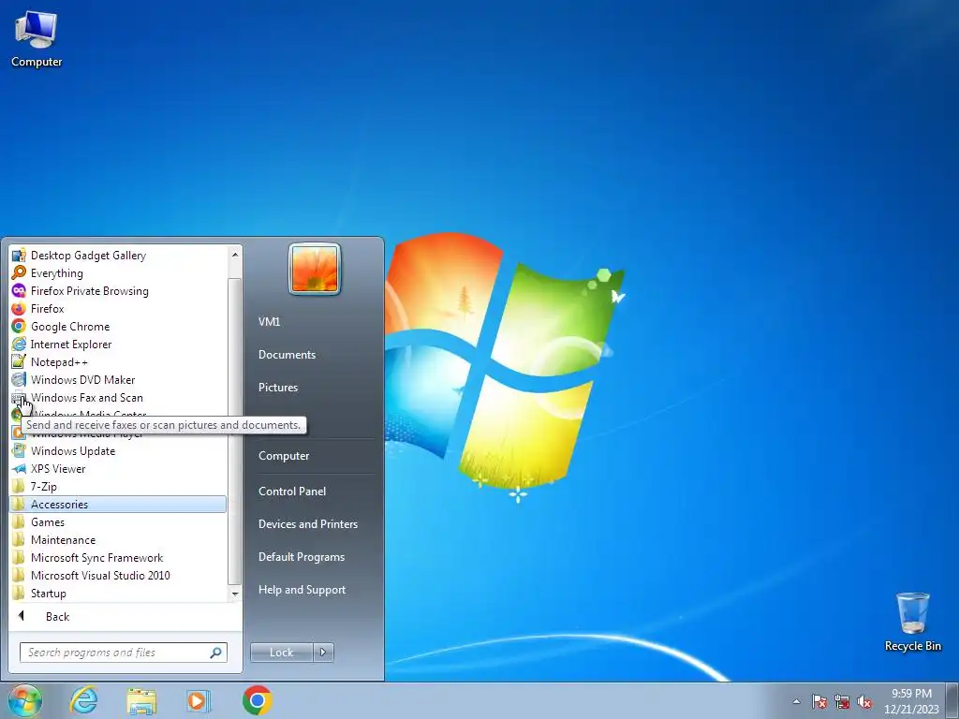Launch Windows Update icon
Screen dimensions: 959x719
pos(19,450)
